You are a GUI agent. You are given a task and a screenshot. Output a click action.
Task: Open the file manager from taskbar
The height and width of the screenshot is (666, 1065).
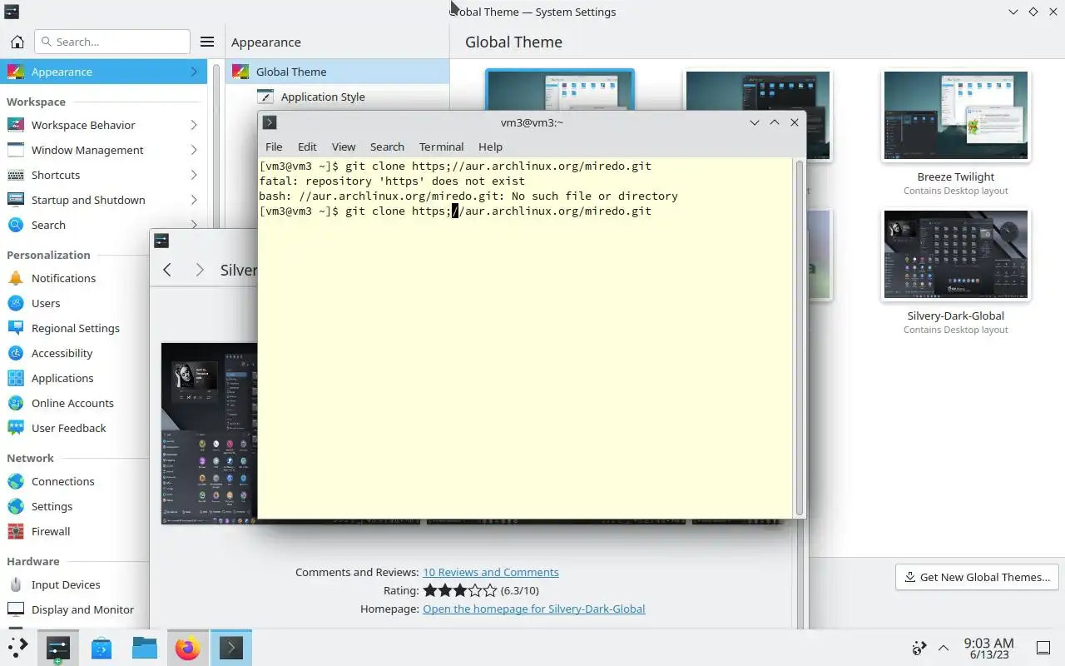(x=145, y=648)
